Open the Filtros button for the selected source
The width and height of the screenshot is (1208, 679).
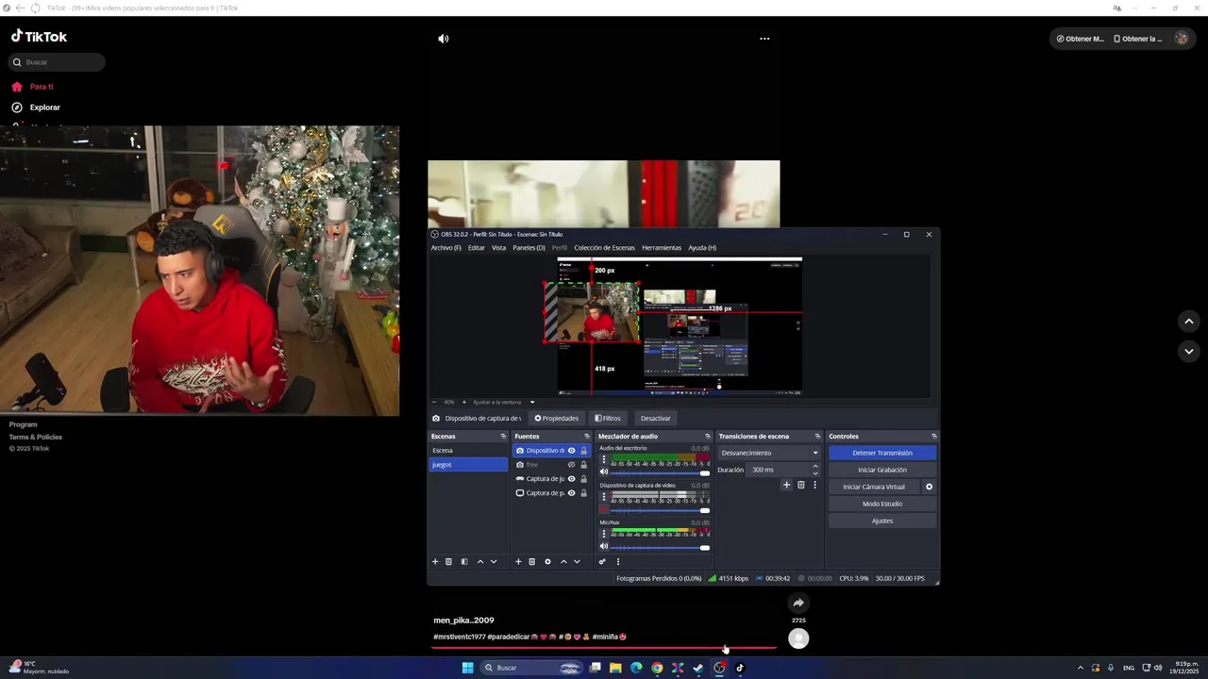pos(608,418)
